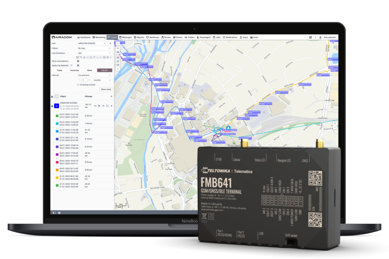Screen dimensions: 389x259
Task: Play the AIRACOM GH5200 track animation
Action: (x=99, y=106)
